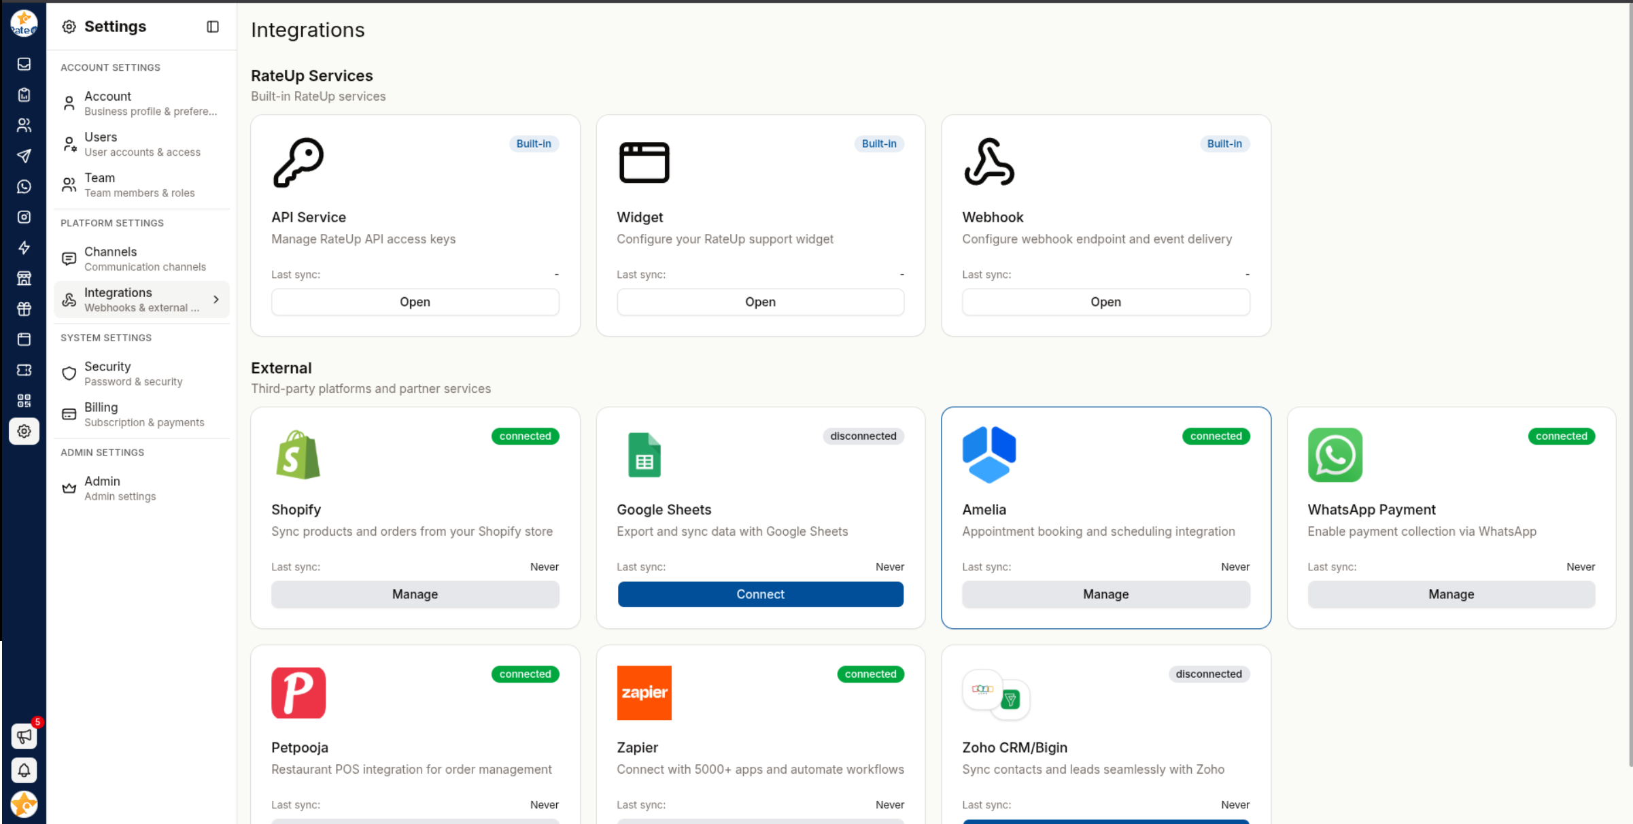Open the megaphone announcements icon with badge
This screenshot has height=824, width=1633.
click(x=24, y=736)
